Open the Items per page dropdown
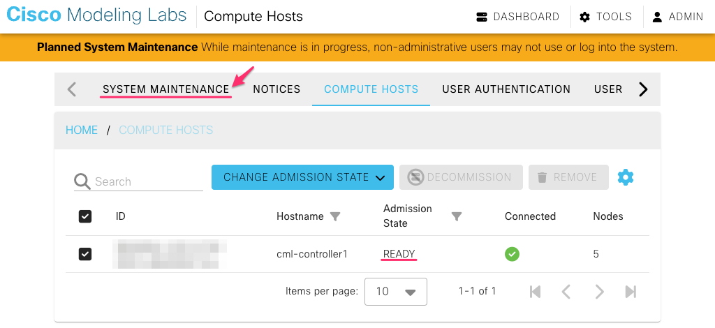 396,292
